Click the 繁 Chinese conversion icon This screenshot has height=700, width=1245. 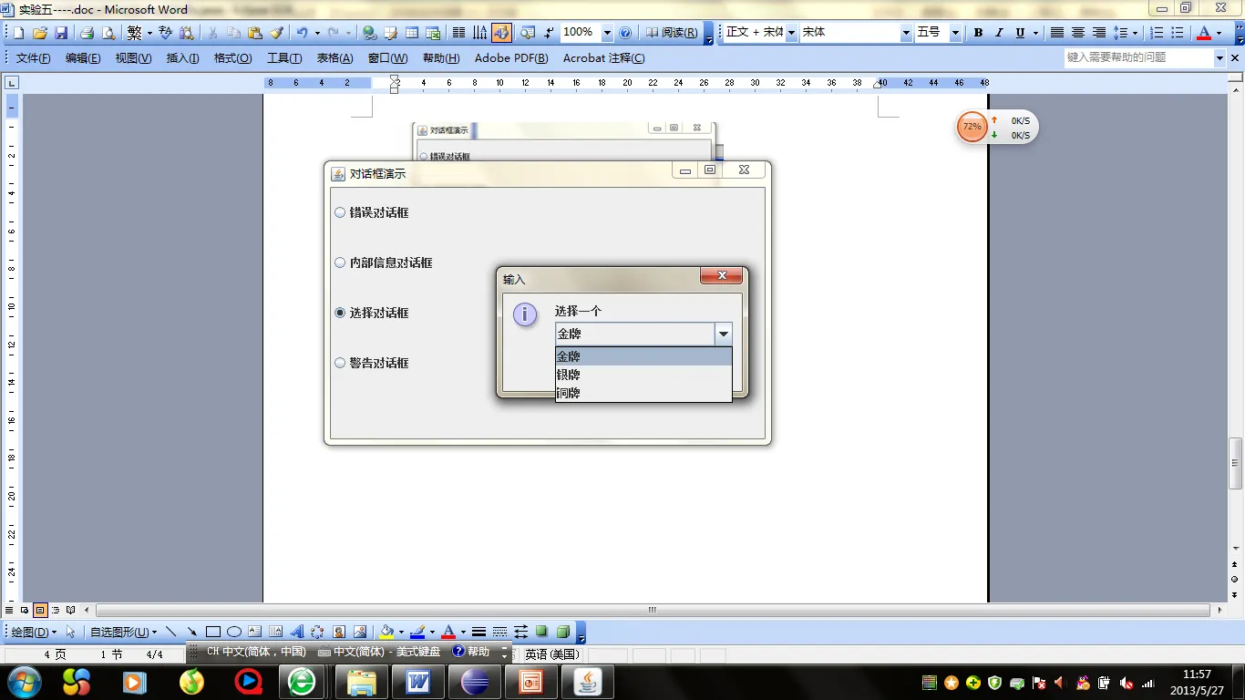click(x=135, y=33)
